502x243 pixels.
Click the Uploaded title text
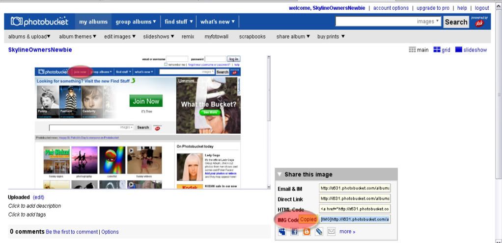[x=19, y=197]
